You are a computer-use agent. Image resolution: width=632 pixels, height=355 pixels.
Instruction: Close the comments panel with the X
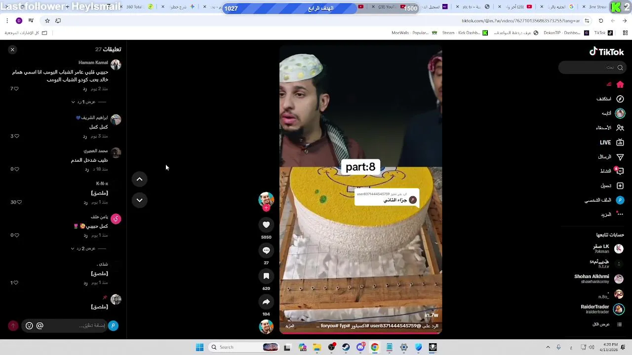click(x=12, y=49)
